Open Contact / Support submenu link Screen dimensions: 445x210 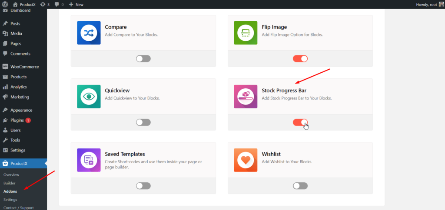(18, 208)
